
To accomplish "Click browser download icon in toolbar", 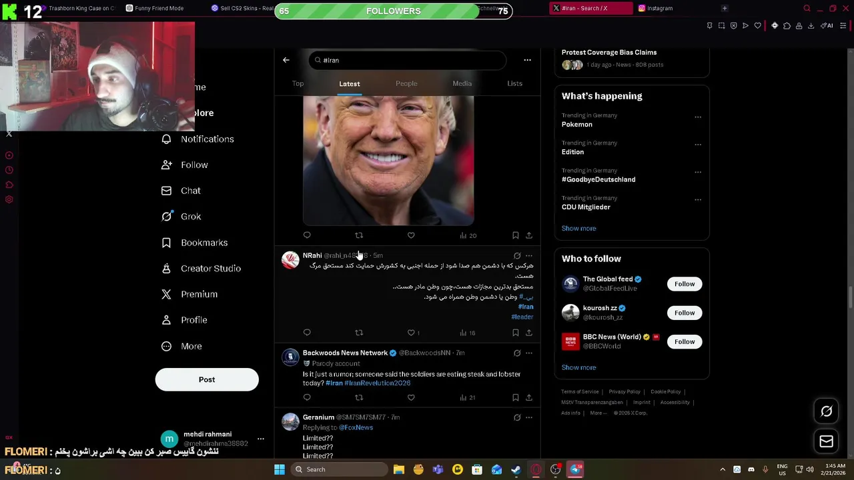I will 811,25.
